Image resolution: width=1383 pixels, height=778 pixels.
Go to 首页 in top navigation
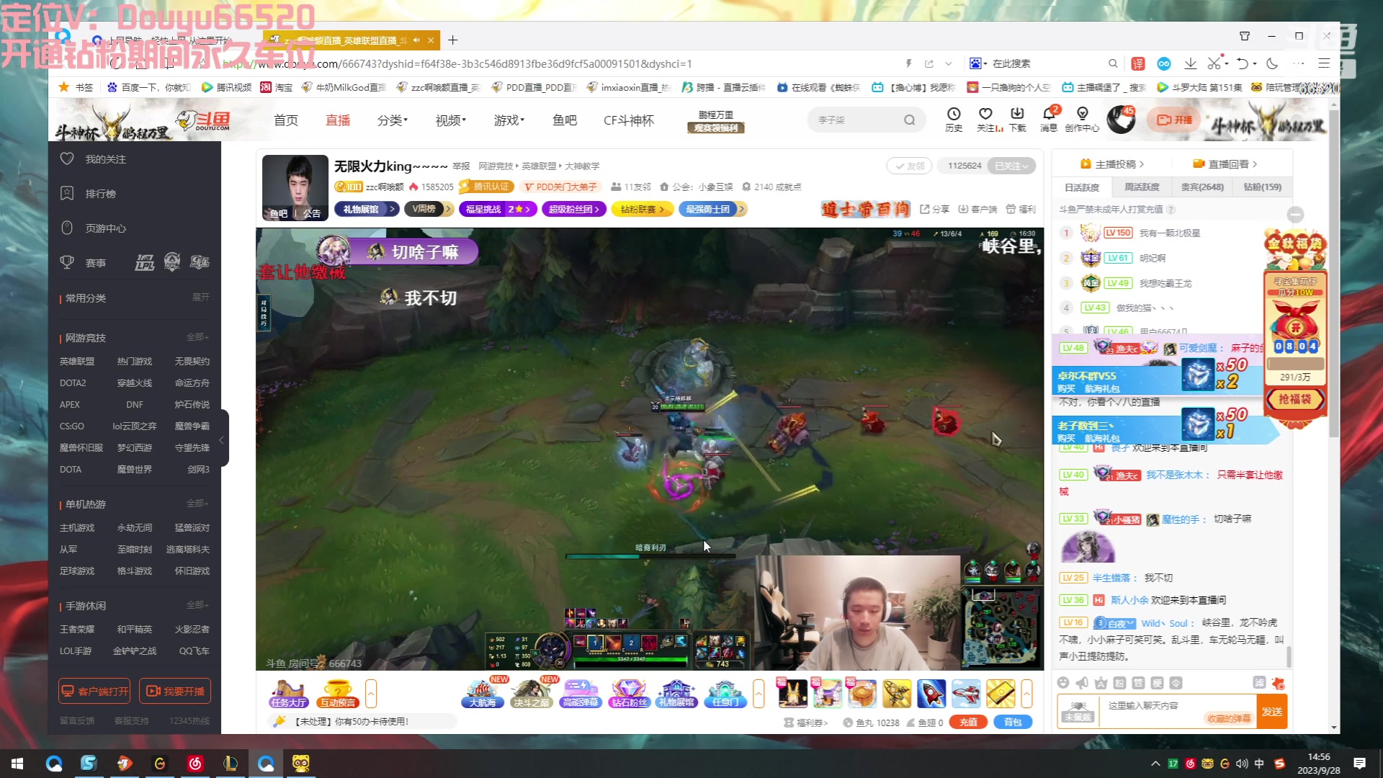click(x=286, y=120)
